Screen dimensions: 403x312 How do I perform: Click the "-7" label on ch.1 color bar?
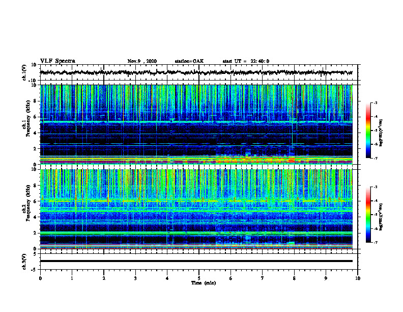pyautogui.click(x=376, y=158)
